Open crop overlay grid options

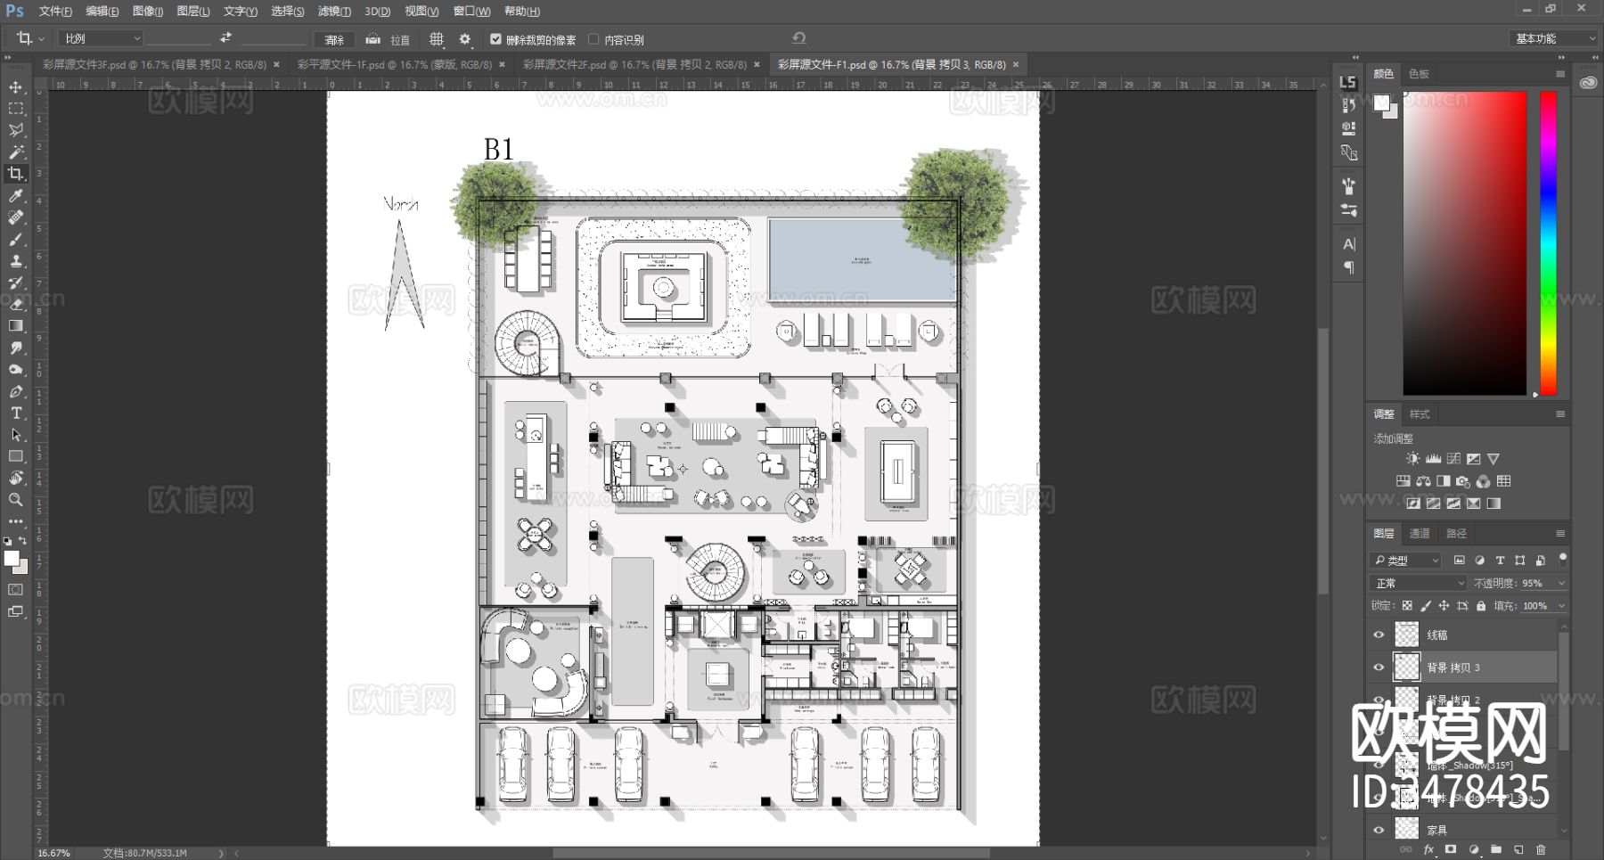[x=437, y=39]
